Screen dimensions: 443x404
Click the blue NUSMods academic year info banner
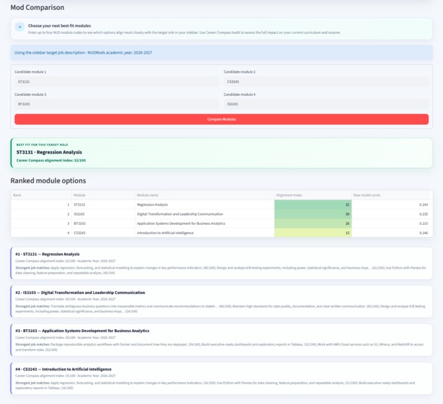[x=221, y=53]
